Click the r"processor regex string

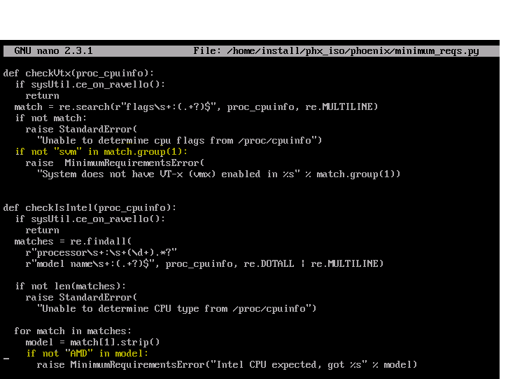coord(101,252)
